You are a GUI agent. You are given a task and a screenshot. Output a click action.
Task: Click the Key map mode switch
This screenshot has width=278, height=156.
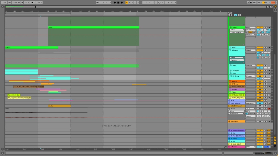(254, 2)
